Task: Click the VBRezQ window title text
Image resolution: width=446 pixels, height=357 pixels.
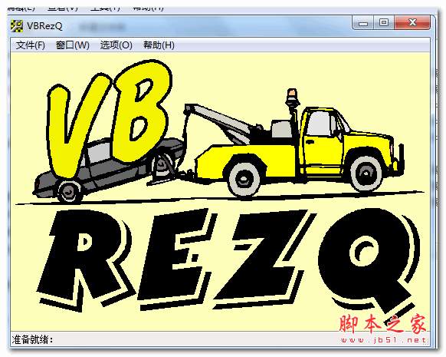Action: tap(44, 26)
